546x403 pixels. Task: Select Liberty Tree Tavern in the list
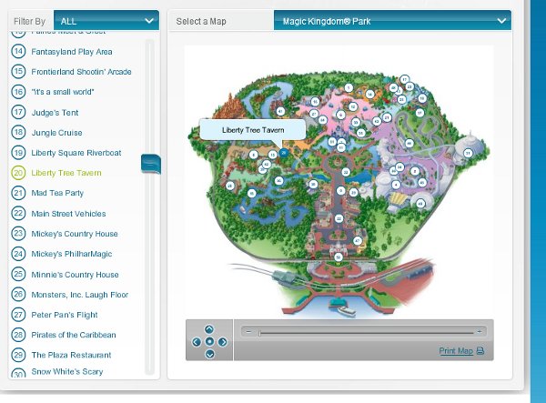click(66, 173)
